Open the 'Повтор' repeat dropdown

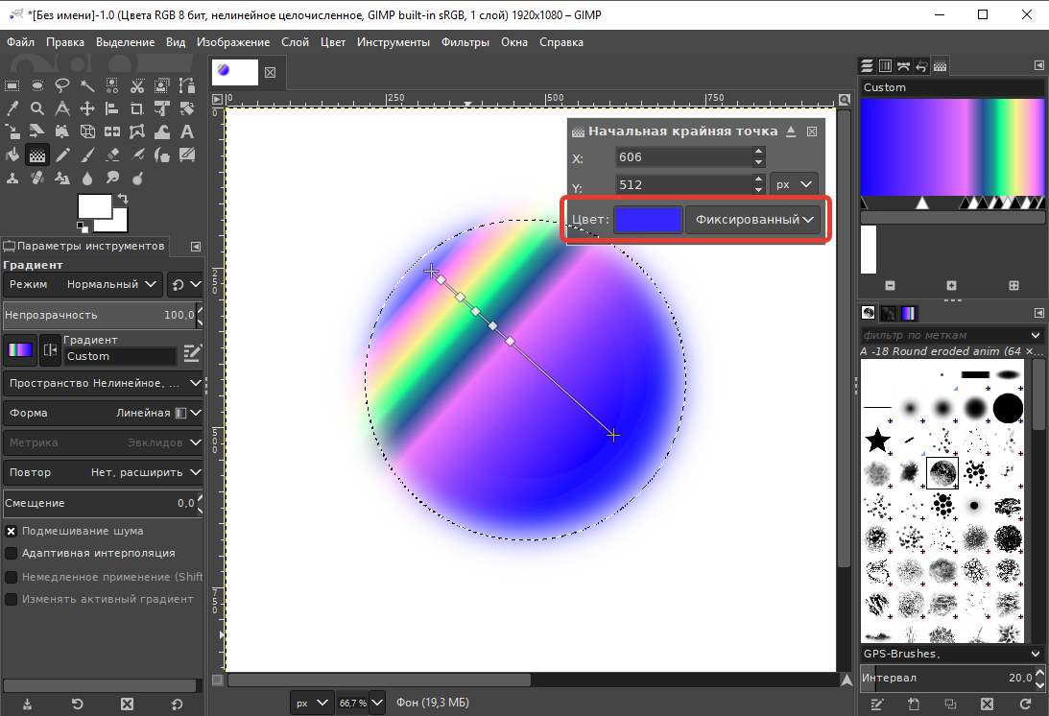pos(103,472)
